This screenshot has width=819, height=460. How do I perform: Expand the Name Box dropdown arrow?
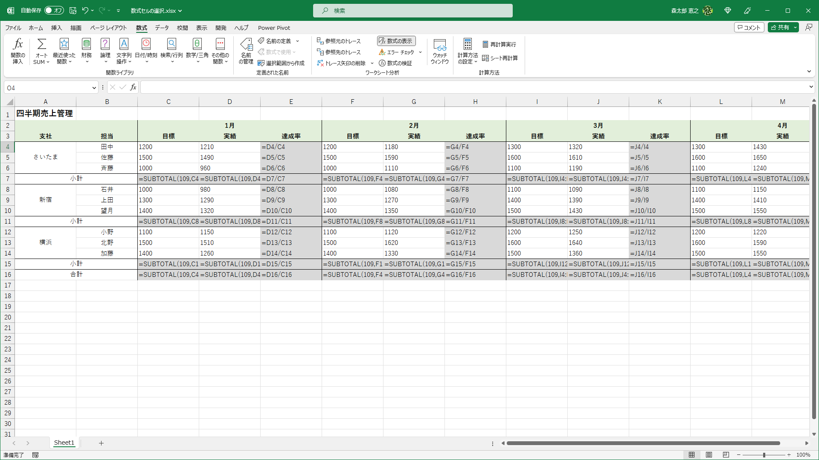[x=94, y=88]
